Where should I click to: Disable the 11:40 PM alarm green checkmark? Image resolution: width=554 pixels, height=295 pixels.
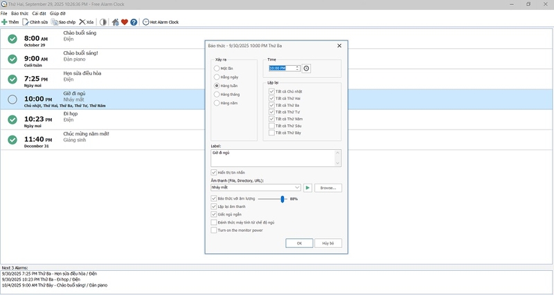[x=12, y=140]
